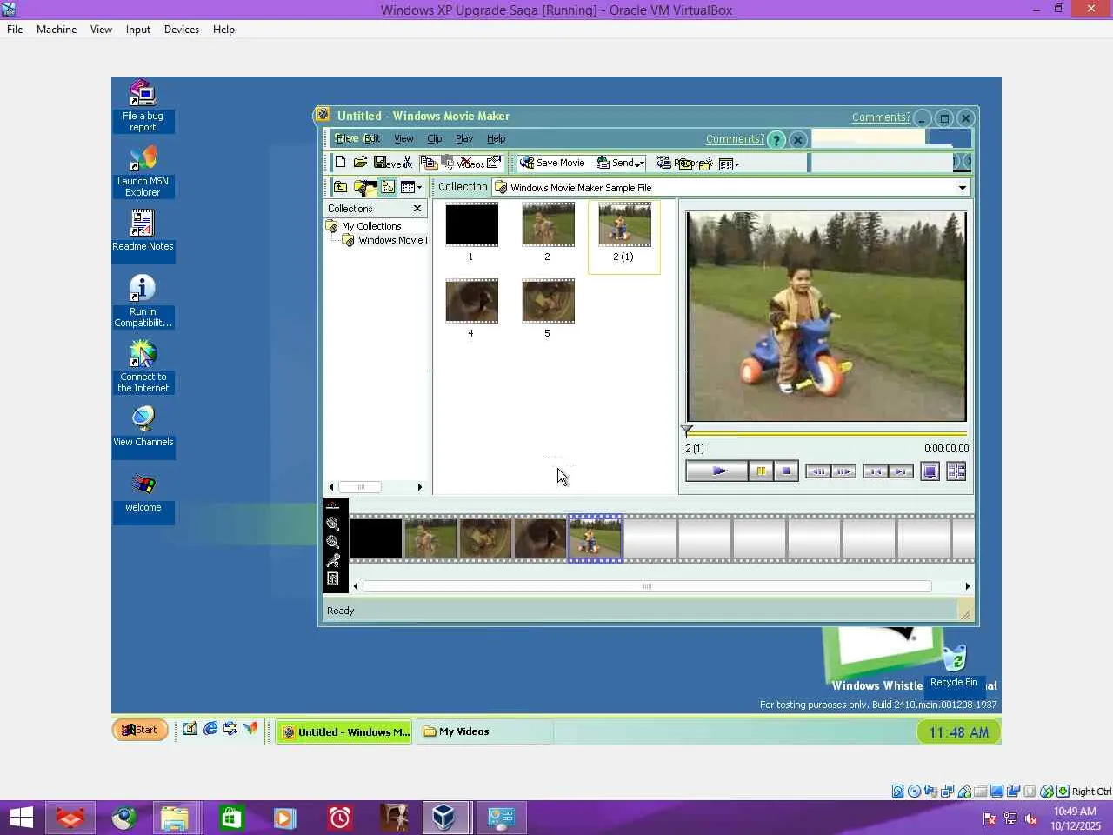Click the Properties toolbar icon
1113x835 pixels.
[494, 163]
